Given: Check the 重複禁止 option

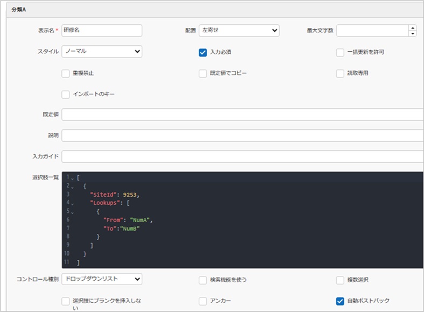Looking at the screenshot, I should [x=66, y=73].
